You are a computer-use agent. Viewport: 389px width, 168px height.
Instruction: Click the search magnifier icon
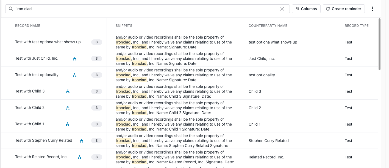click(x=11, y=9)
